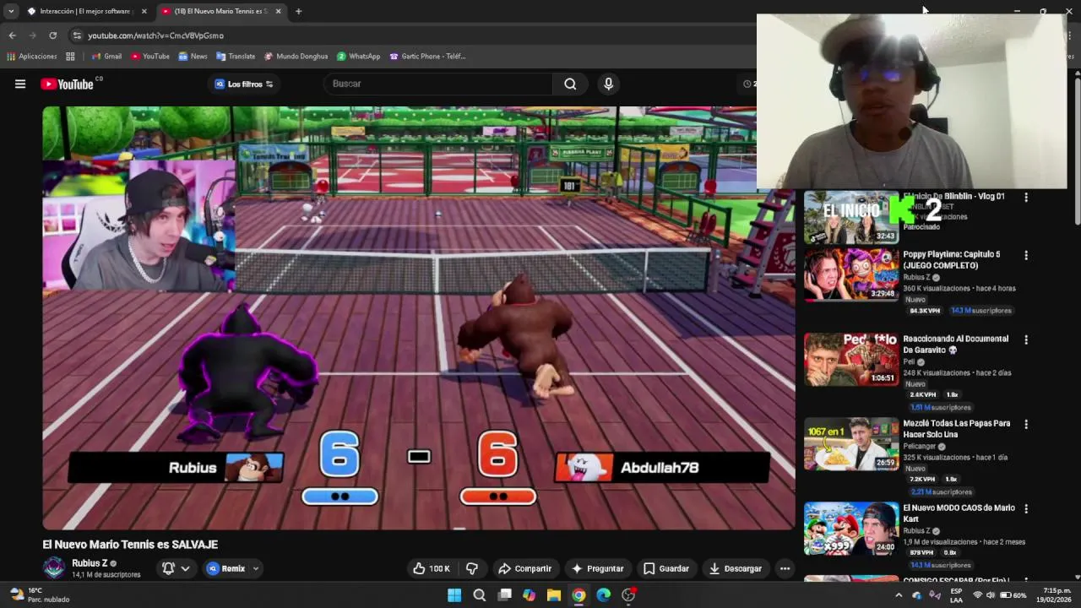Toggle notification bell for Rubius Z
Image resolution: width=1081 pixels, height=608 pixels.
pyautogui.click(x=168, y=568)
